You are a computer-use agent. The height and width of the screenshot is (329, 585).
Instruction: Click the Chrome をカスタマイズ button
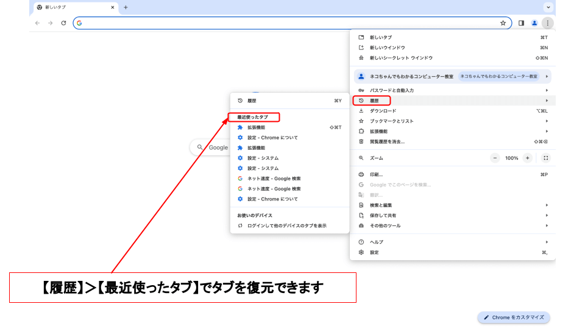tap(514, 317)
